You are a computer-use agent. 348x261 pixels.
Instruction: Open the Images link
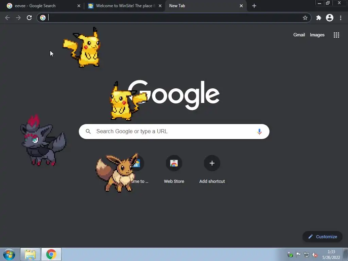click(x=317, y=35)
